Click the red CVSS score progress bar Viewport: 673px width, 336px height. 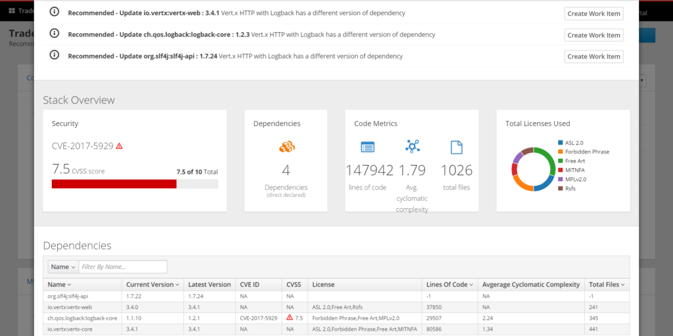tap(114, 184)
